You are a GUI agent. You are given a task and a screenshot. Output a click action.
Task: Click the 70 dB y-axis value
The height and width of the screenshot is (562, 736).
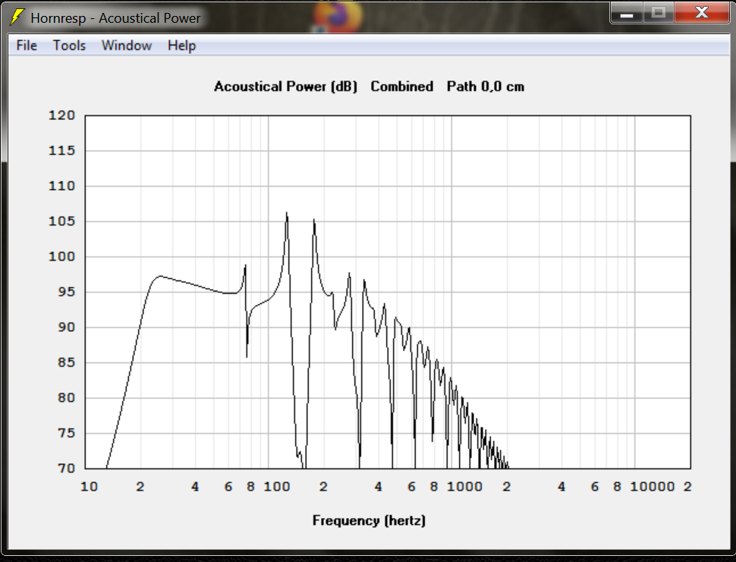66,468
